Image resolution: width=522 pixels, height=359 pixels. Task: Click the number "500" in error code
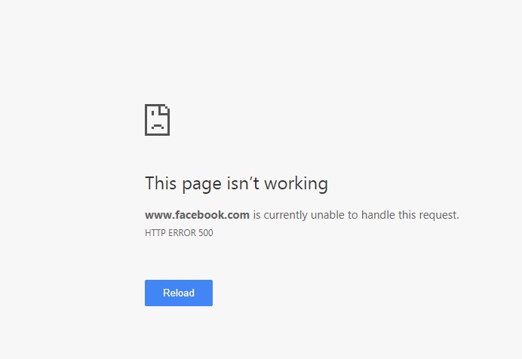[x=206, y=232]
